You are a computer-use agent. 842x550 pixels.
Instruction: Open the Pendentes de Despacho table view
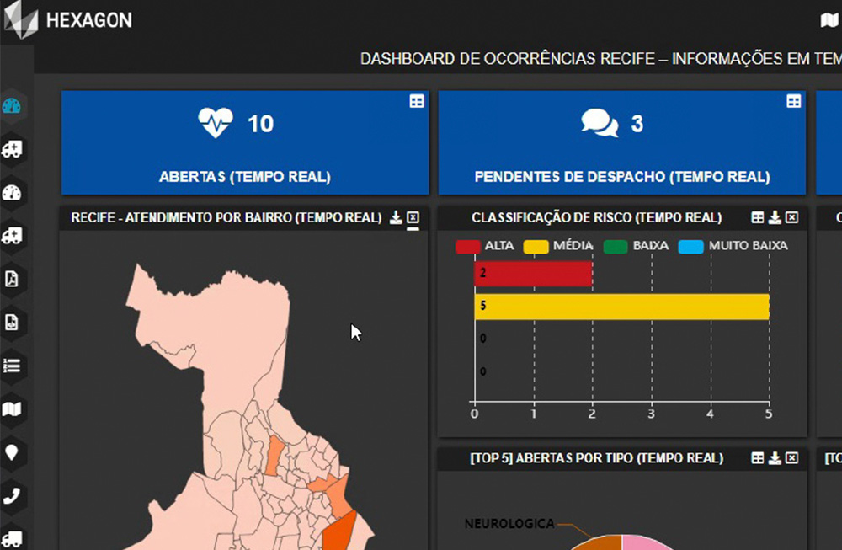coord(793,101)
